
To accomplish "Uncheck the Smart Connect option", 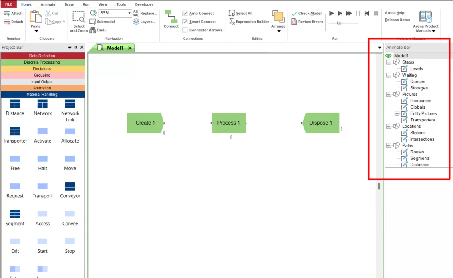I will [x=185, y=22].
